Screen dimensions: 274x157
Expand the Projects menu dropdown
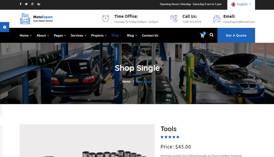(x=99, y=35)
